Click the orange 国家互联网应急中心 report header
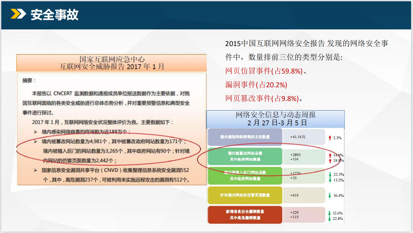The image size is (413, 233). [112, 63]
